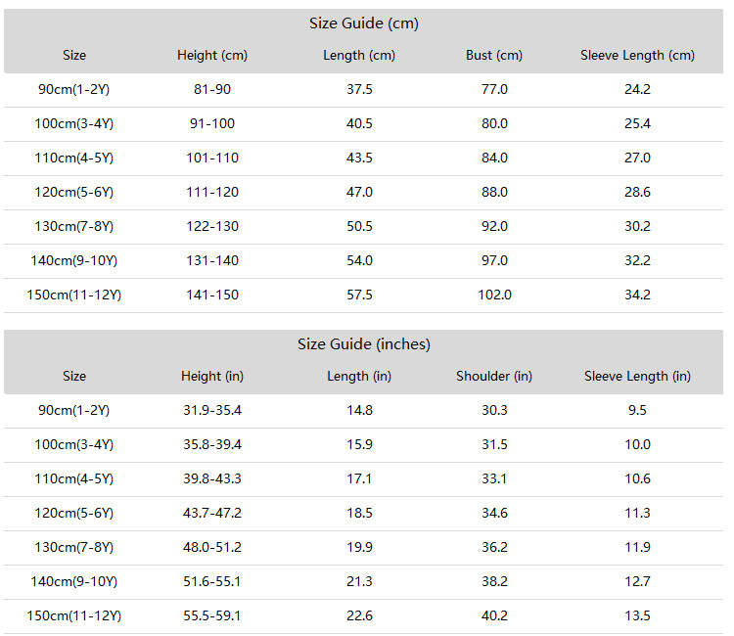
Task: Select the Bust (cm) column header
Action: 494,55
